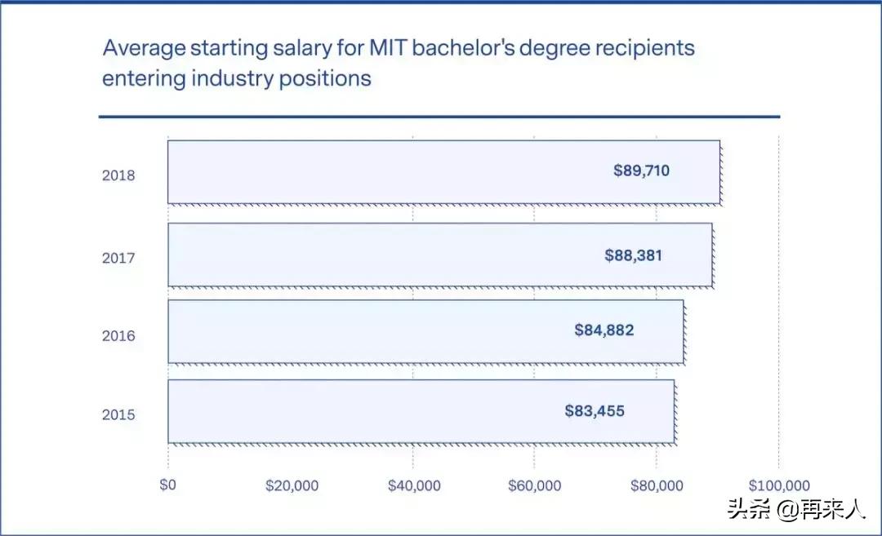
Task: Click the 2017 year axis label
Action: pos(118,259)
